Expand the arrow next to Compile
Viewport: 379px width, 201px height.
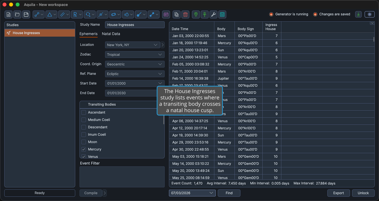point(105,193)
